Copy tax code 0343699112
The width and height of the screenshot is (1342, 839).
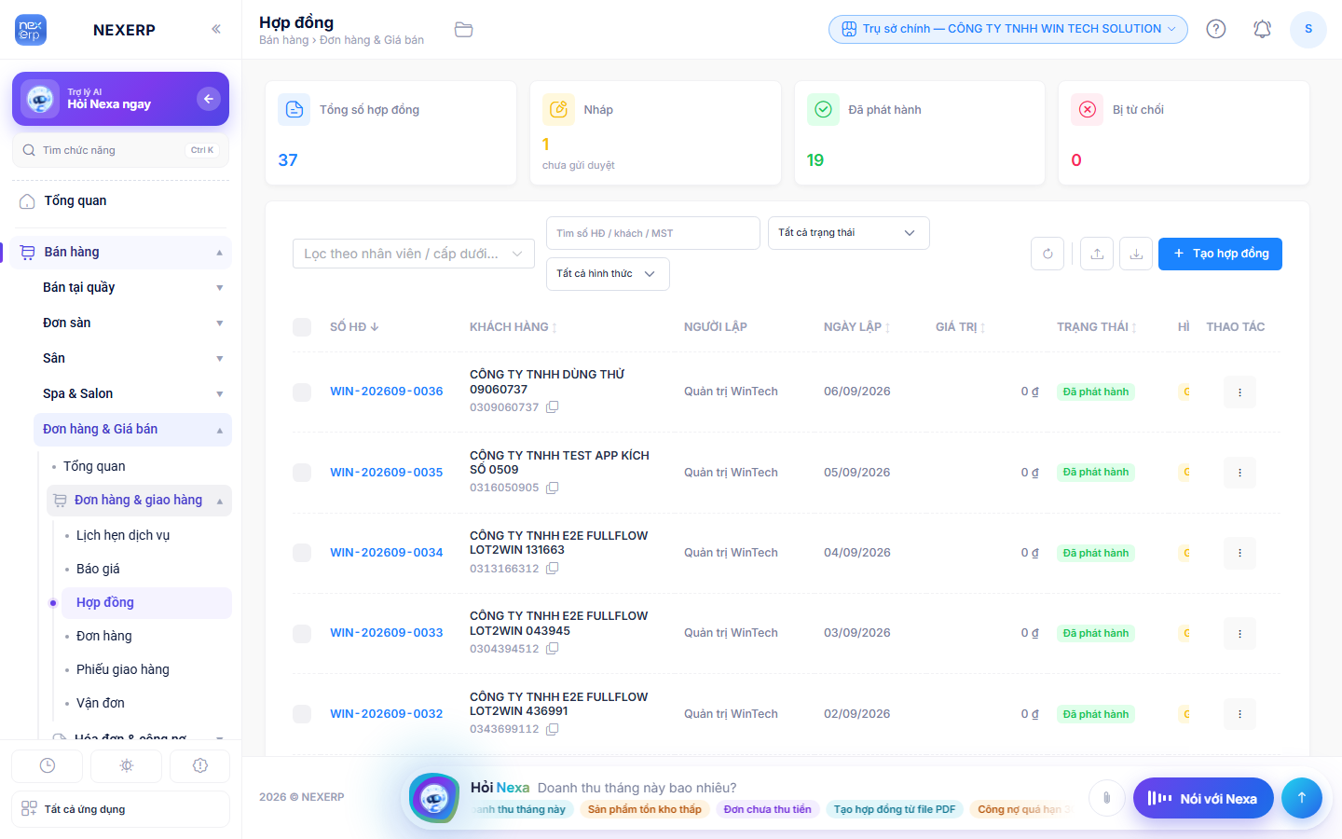(x=553, y=729)
